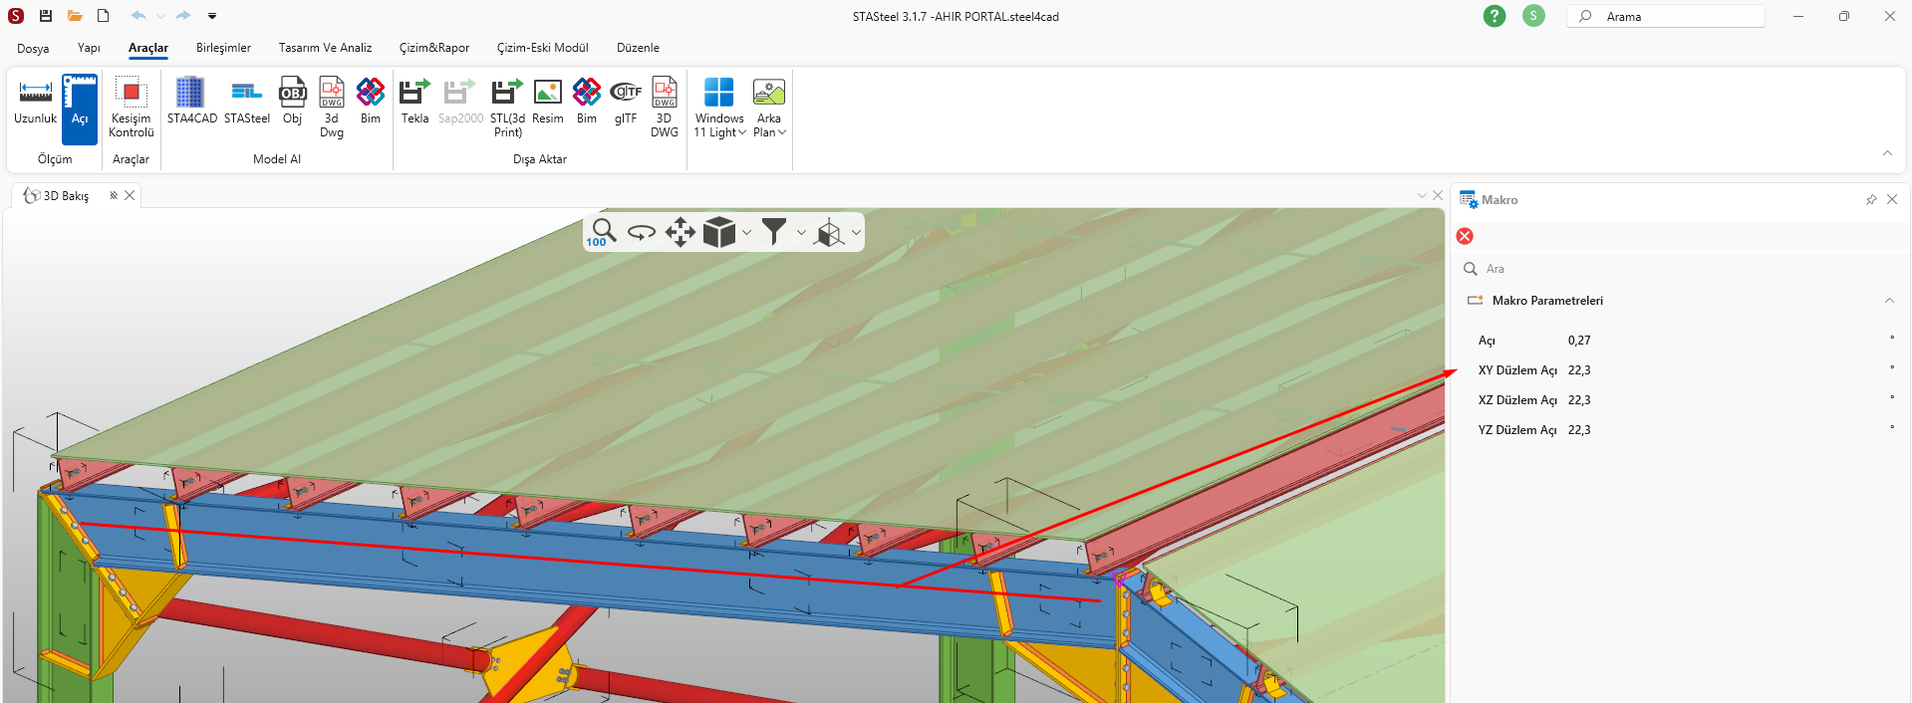This screenshot has height=703, width=1912.
Task: Toggle the Açı angle measurement tool
Action: click(x=80, y=103)
